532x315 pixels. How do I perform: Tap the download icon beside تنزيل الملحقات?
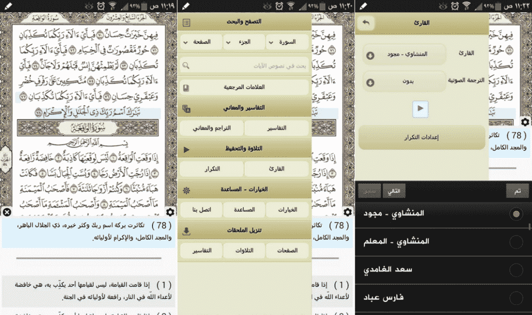tap(186, 231)
